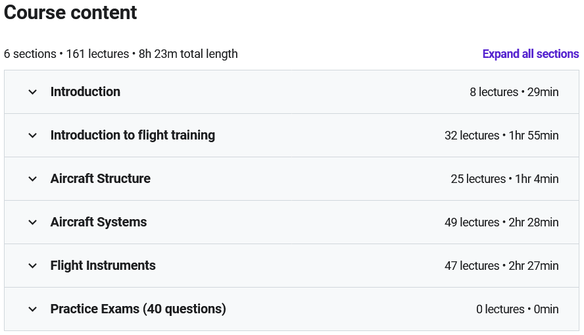
Task: Open the Introduction to flight training section
Action: point(132,136)
